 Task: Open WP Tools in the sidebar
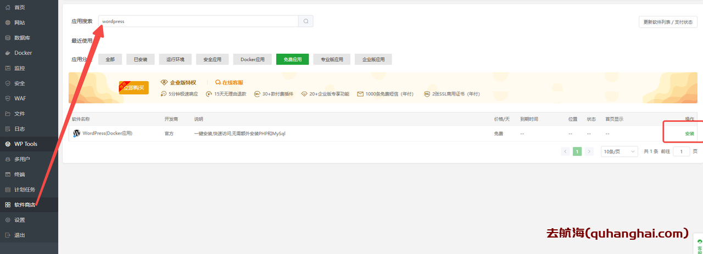(29, 144)
